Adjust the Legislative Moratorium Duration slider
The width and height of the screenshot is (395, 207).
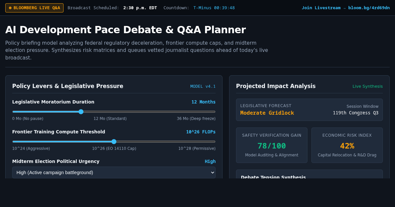(114, 112)
